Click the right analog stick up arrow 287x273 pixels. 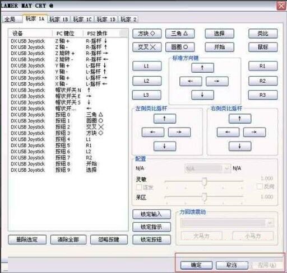[240, 119]
